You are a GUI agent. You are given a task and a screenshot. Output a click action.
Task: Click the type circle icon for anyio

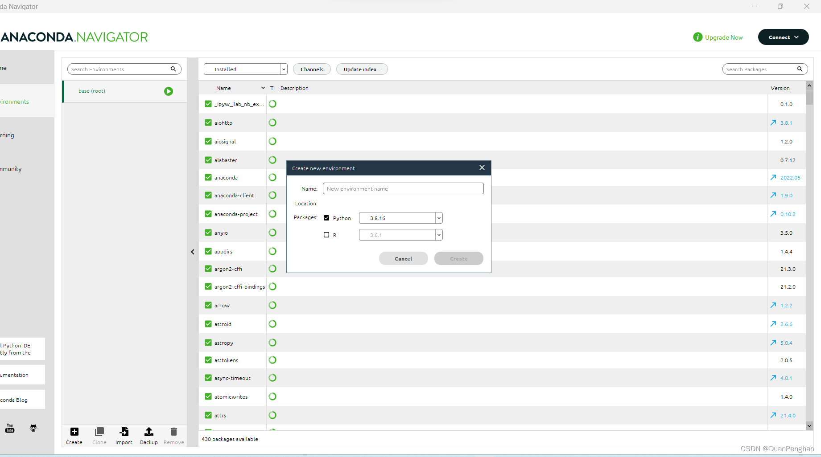point(272,233)
